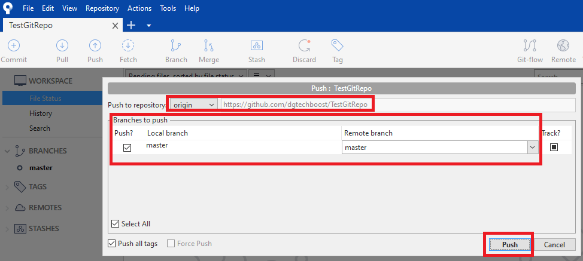Click the Tag toolbar icon
This screenshot has width=583, height=261.
[x=337, y=46]
